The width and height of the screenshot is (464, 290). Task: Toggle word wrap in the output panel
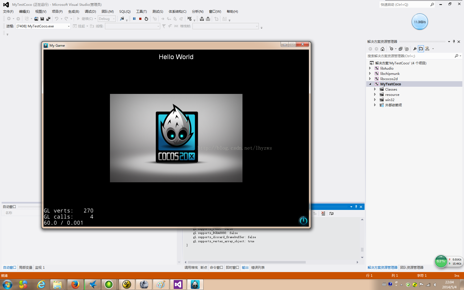click(331, 213)
